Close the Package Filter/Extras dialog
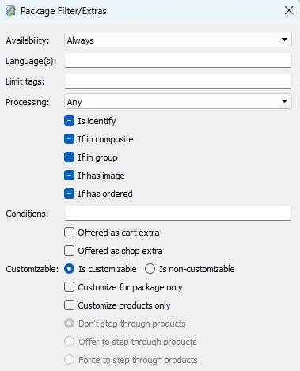 tap(289, 11)
